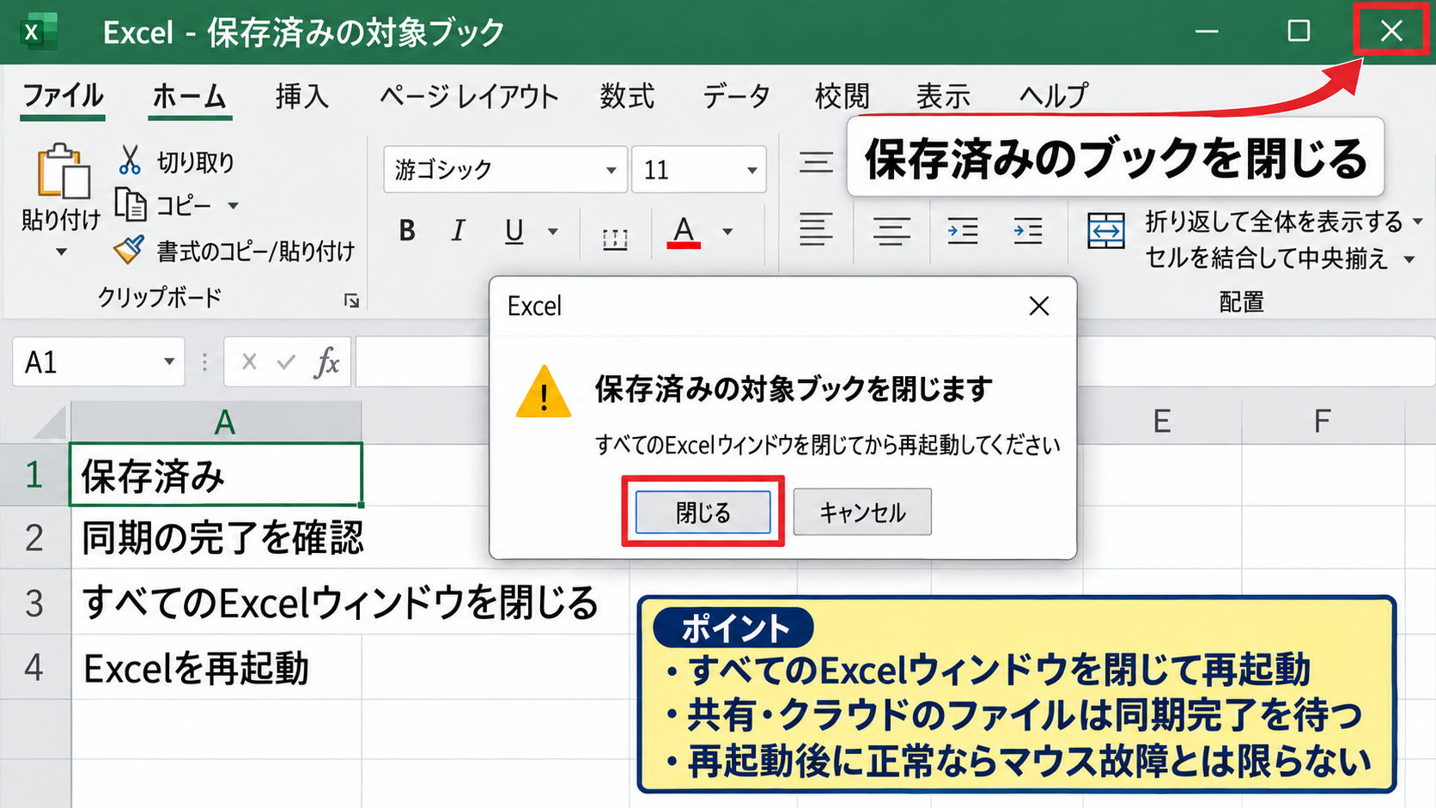Click the Increase Indent icon
This screenshot has height=808, width=1436.
1027,231
